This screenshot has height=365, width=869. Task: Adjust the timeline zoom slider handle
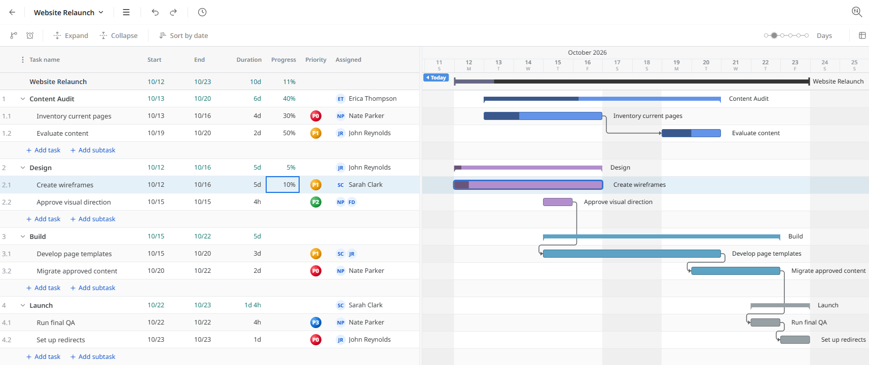tap(774, 35)
